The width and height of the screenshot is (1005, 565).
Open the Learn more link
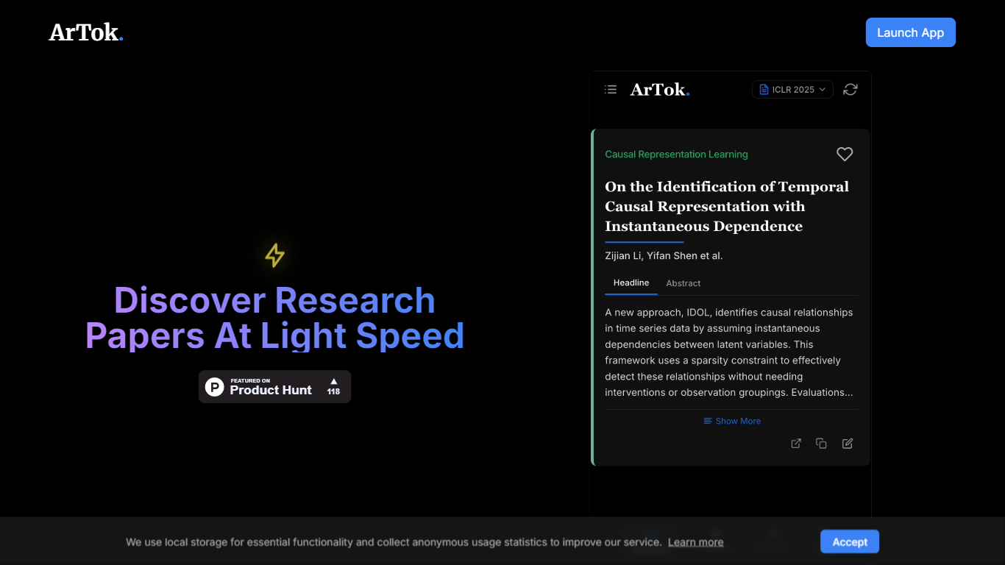click(696, 542)
